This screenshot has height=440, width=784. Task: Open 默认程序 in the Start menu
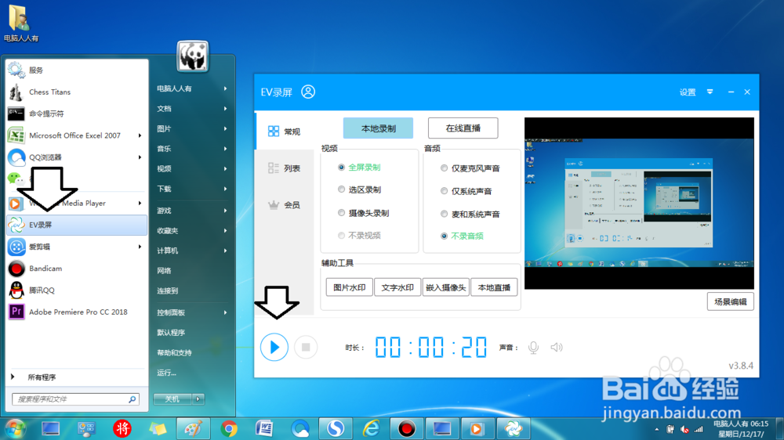tap(171, 333)
